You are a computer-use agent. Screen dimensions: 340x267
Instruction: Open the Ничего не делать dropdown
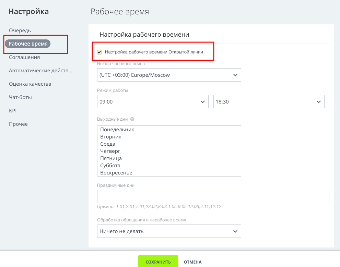(169, 231)
